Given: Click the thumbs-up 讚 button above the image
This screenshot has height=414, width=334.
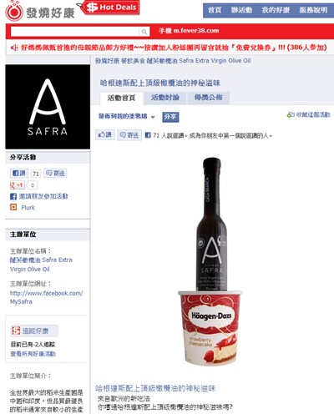Looking at the screenshot, I should pyautogui.click(x=105, y=135).
